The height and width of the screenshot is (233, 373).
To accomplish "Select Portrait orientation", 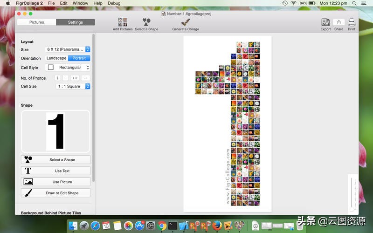I will point(79,58).
